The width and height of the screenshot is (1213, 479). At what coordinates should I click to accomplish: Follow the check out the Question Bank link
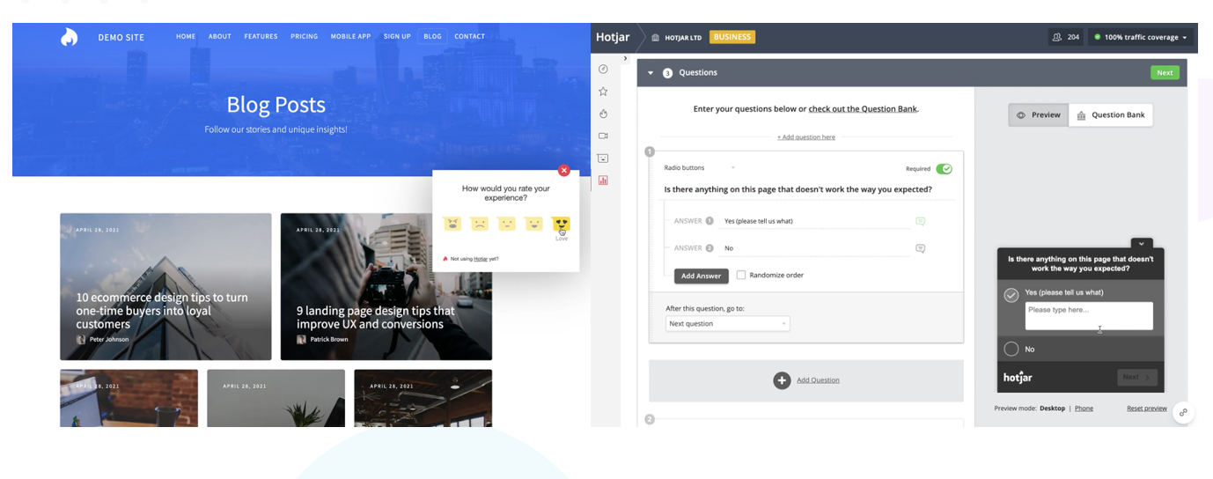coord(863,109)
